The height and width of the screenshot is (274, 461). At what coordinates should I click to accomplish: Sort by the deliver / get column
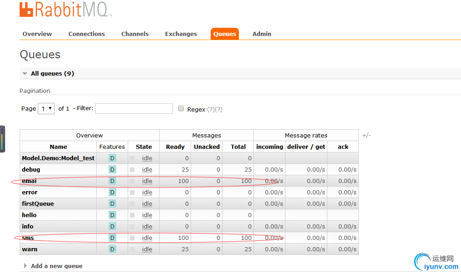click(x=306, y=147)
